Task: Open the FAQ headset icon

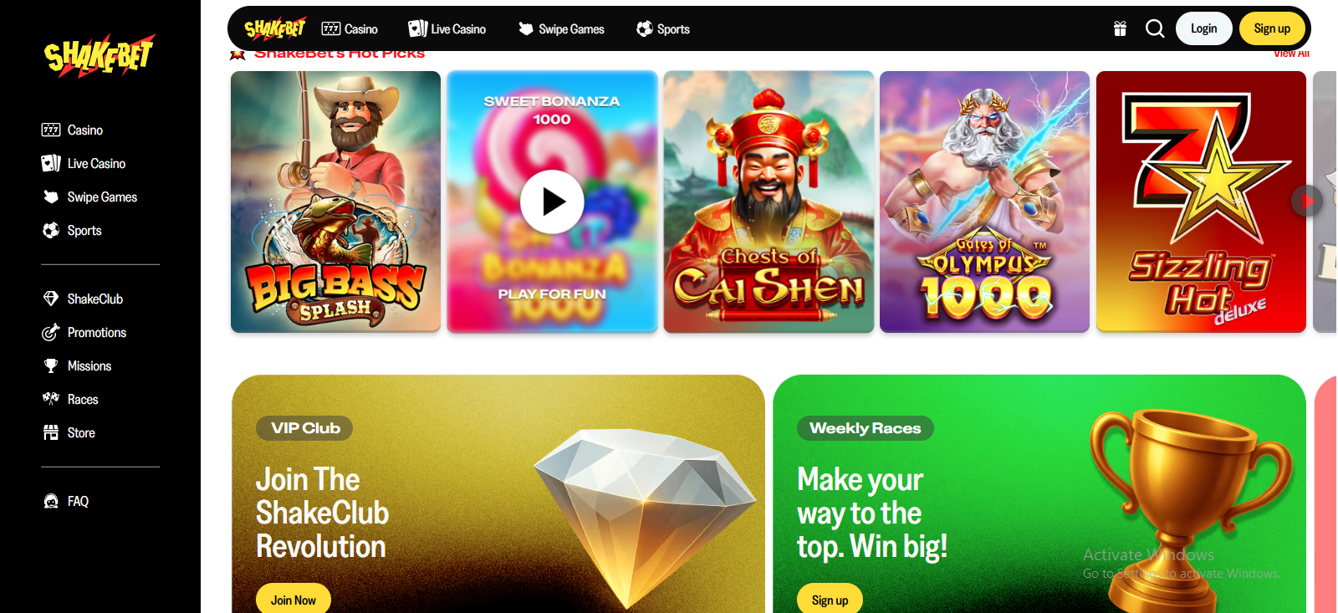Action: pyautogui.click(x=51, y=501)
